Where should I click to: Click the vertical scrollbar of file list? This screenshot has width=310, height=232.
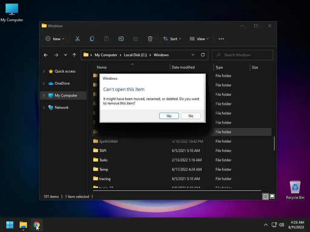click(x=274, y=143)
